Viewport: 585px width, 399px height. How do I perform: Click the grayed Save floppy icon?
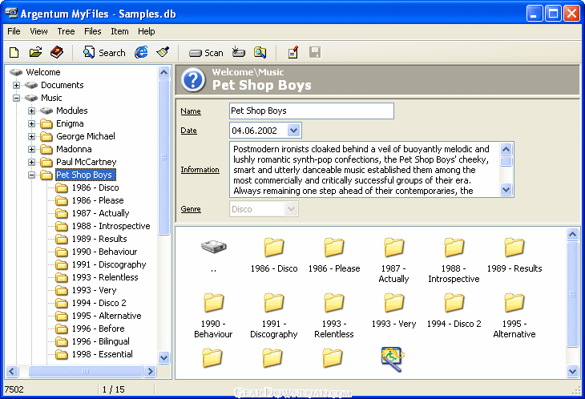pos(315,53)
